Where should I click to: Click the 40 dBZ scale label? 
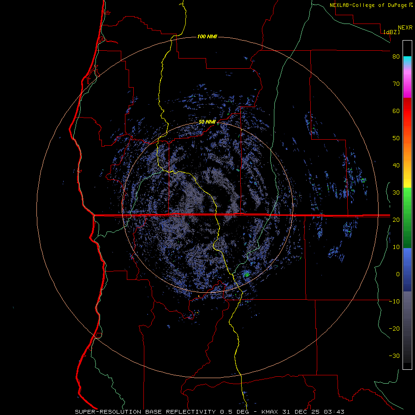pos(396,166)
